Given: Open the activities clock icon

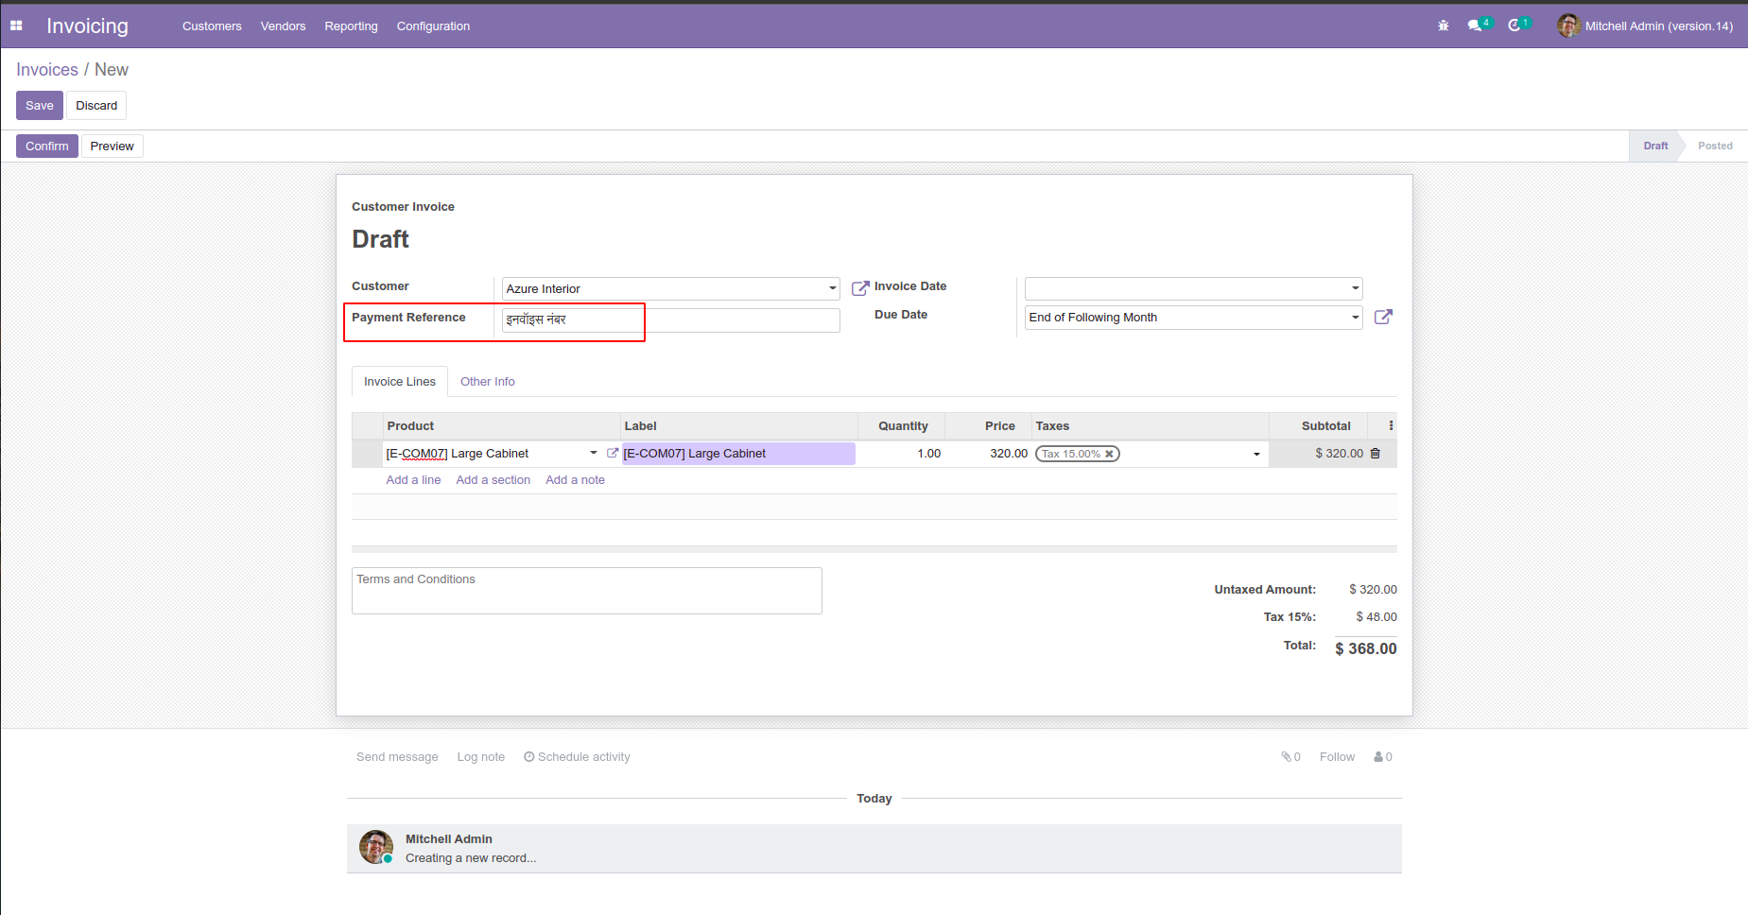Looking at the screenshot, I should (1514, 26).
